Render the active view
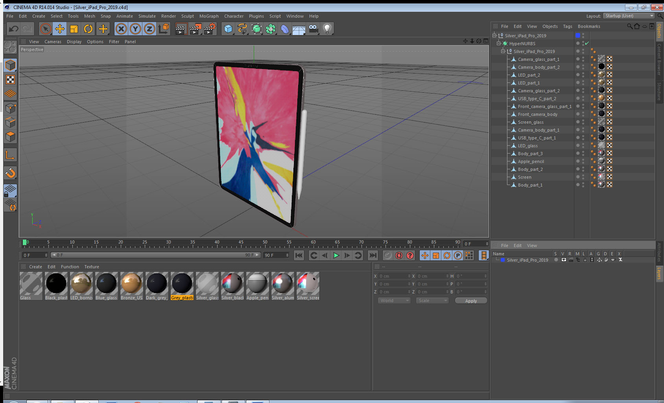This screenshot has width=664, height=403. point(181,29)
